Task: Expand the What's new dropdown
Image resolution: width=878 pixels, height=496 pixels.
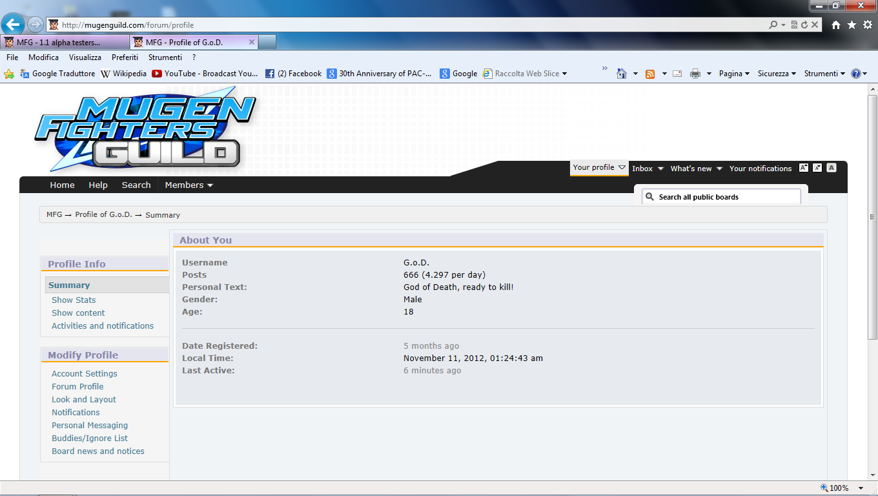Action: [x=696, y=169]
